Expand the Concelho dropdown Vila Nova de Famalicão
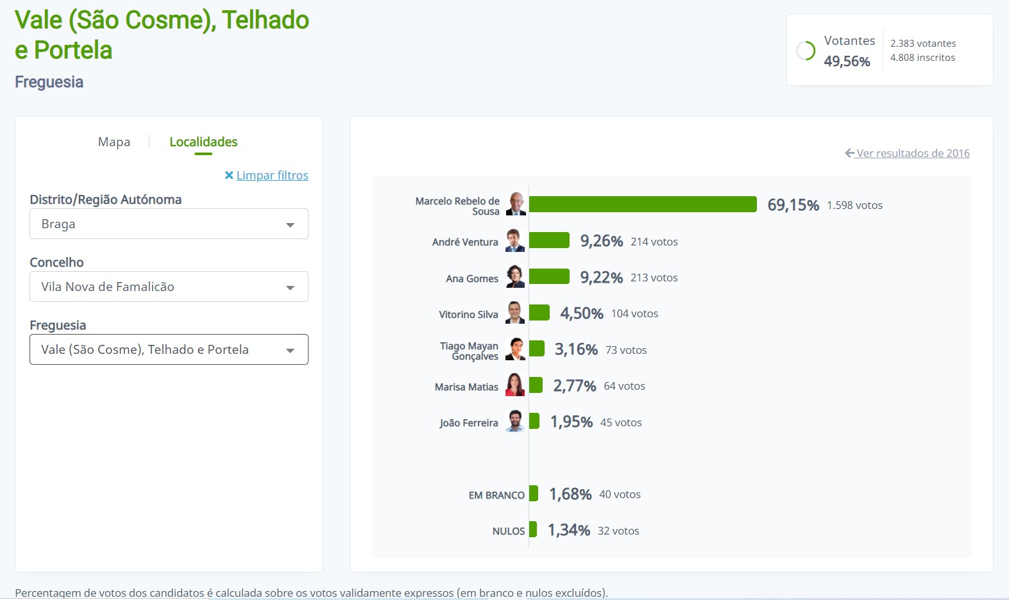The image size is (1009, 600). [x=169, y=287]
